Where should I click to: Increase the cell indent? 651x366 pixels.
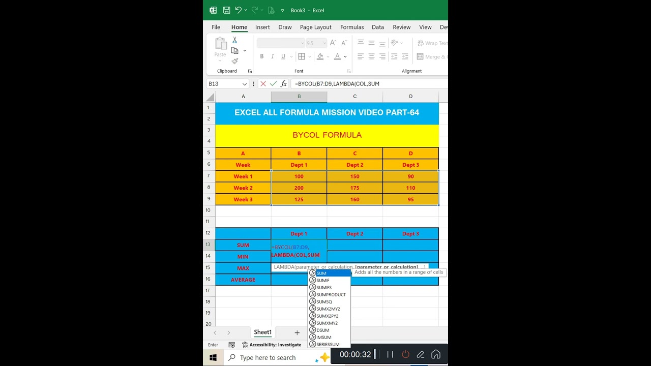405,56
